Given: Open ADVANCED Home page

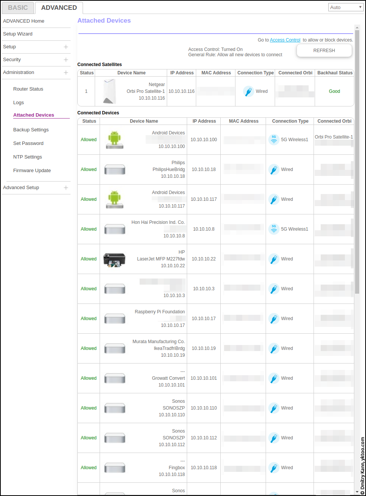Looking at the screenshot, I should [24, 21].
